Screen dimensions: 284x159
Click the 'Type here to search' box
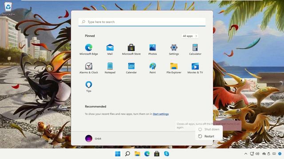[x=142, y=22]
